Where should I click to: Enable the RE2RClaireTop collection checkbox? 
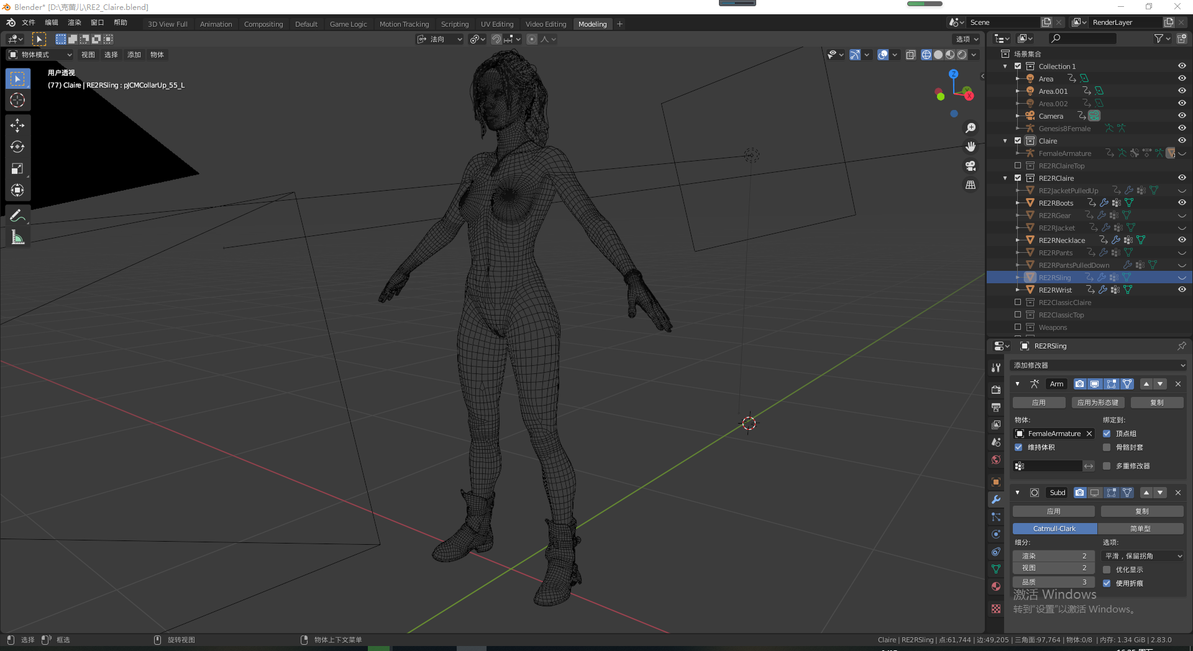tap(1018, 165)
